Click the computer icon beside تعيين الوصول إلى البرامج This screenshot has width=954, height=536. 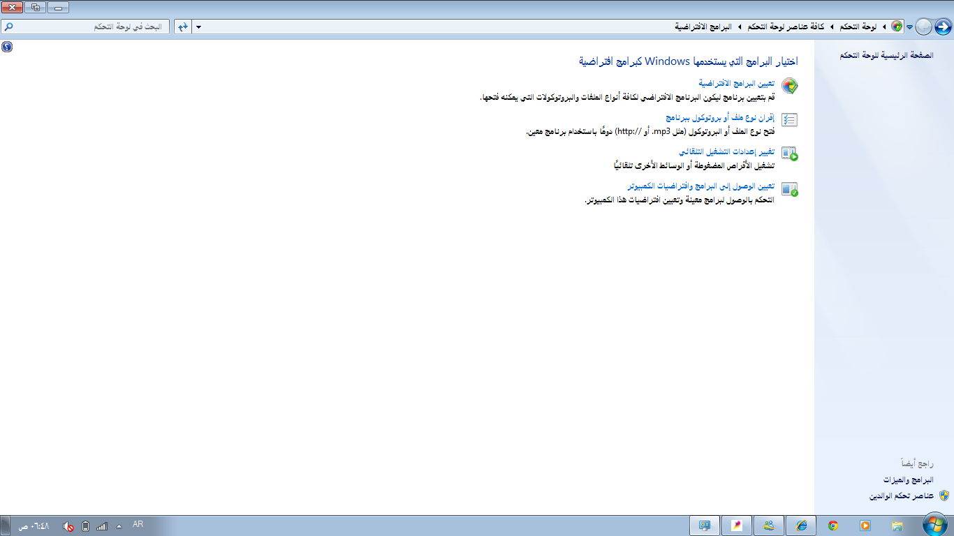pos(789,188)
